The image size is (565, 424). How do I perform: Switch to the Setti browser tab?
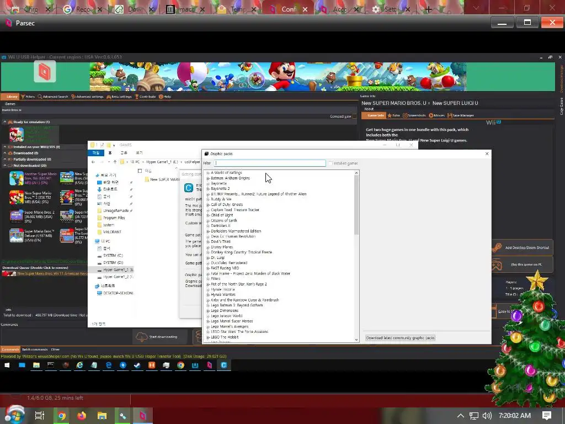(x=391, y=9)
